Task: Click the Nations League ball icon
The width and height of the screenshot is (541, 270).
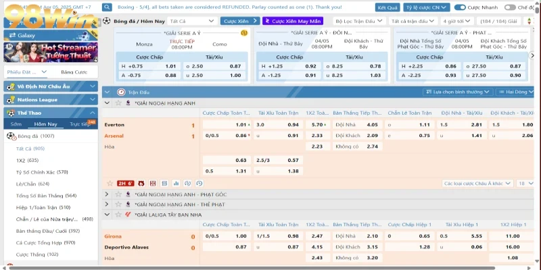Action: 11,100
